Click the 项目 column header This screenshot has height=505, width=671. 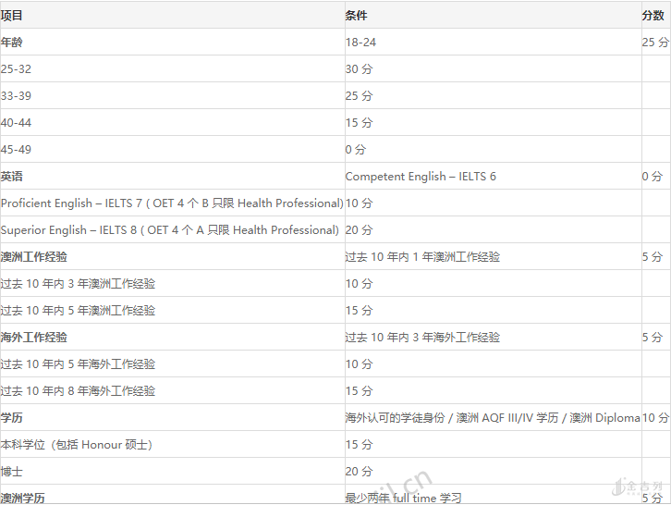click(12, 16)
